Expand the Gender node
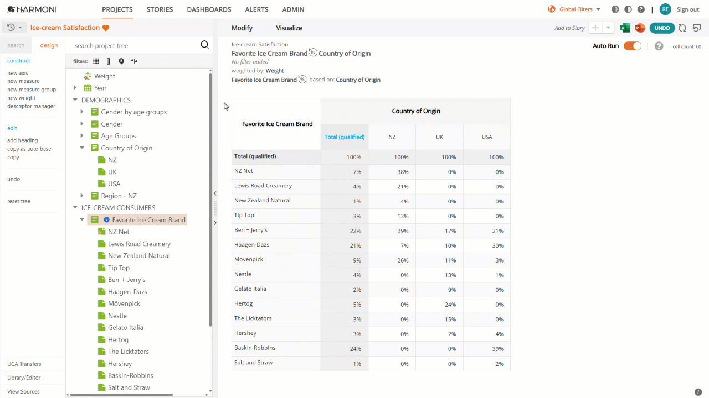The image size is (709, 398). [82, 124]
